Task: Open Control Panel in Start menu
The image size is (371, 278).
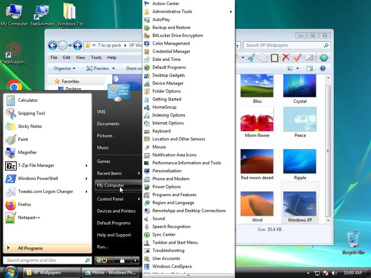Action: click(x=118, y=199)
